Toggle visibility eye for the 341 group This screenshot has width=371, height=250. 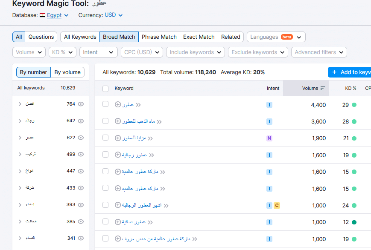coord(81,238)
